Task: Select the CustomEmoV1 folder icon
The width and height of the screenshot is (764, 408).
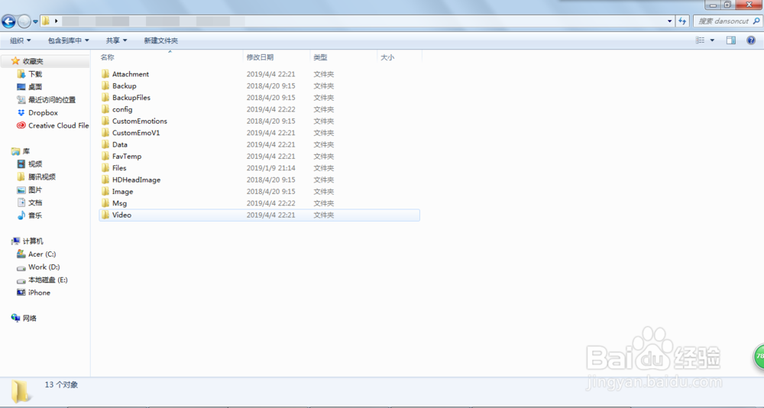Action: click(105, 133)
